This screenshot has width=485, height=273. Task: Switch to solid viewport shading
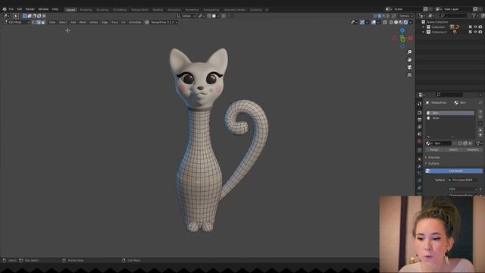pos(396,22)
